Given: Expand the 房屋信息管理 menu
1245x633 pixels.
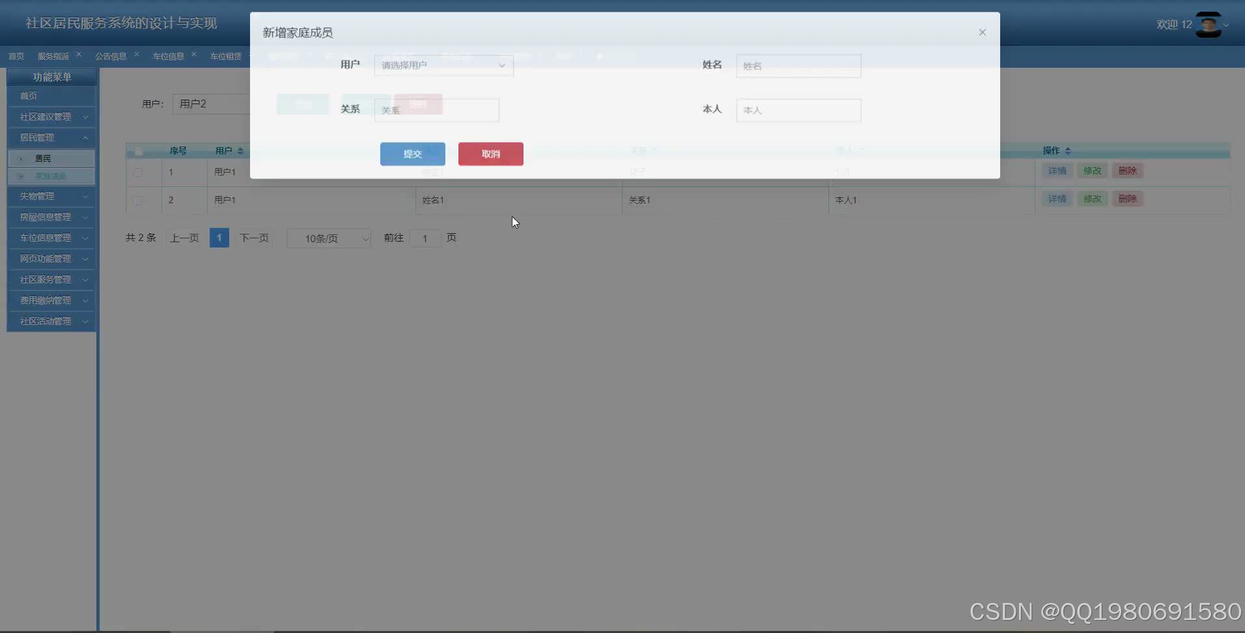Looking at the screenshot, I should coord(51,217).
